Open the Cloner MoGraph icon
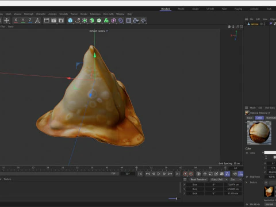Screen dimensions: 276x207 click(x=99, y=21)
